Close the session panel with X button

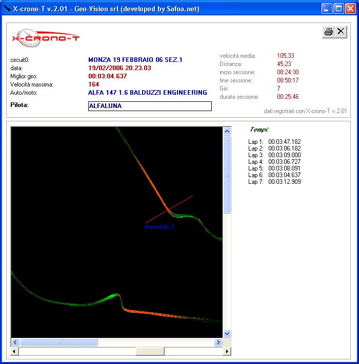point(341,32)
